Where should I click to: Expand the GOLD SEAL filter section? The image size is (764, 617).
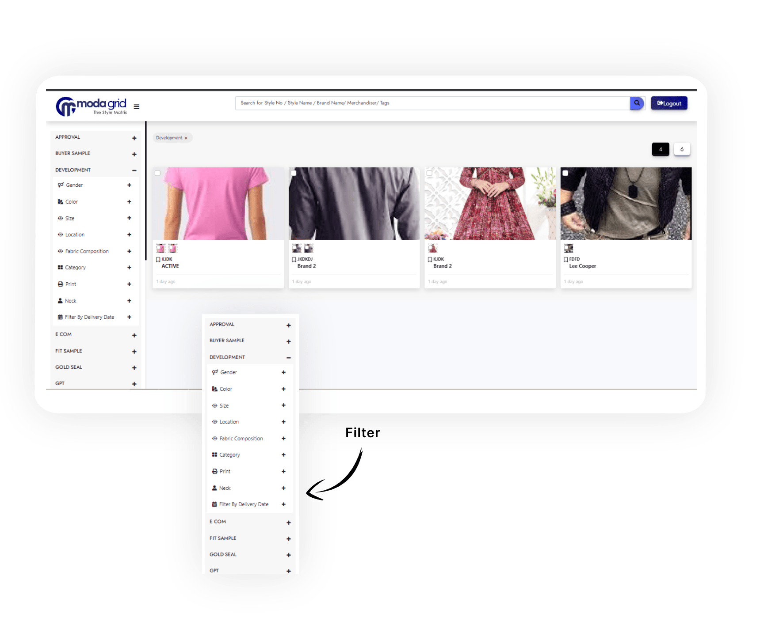(134, 367)
